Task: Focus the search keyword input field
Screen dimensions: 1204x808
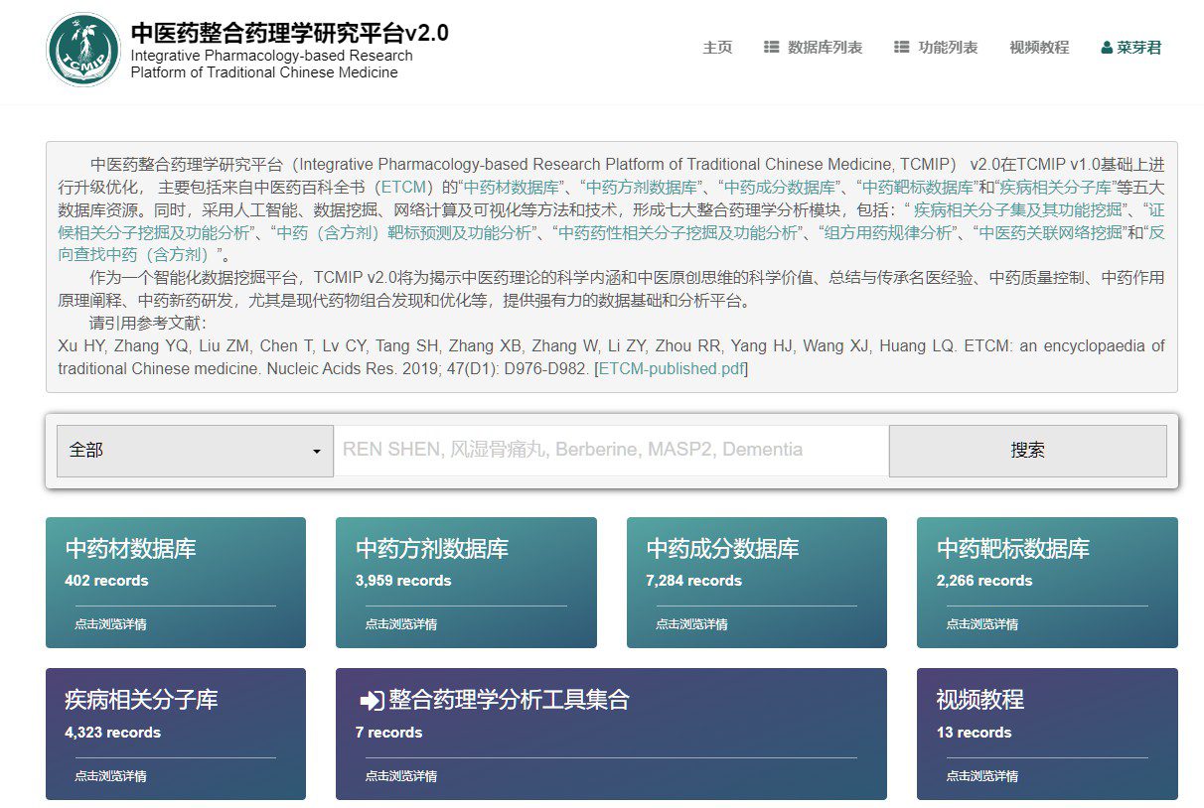Action: (x=611, y=451)
